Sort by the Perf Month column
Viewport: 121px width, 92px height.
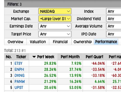[70, 57]
